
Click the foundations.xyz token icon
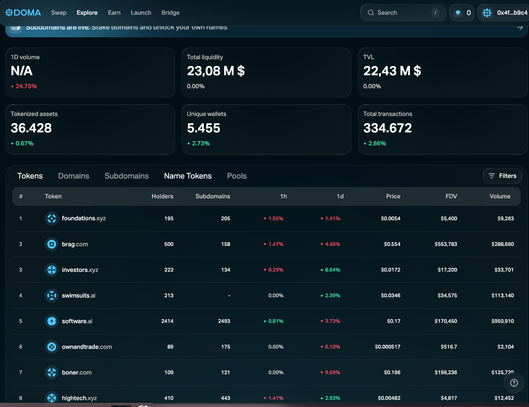pyautogui.click(x=52, y=219)
